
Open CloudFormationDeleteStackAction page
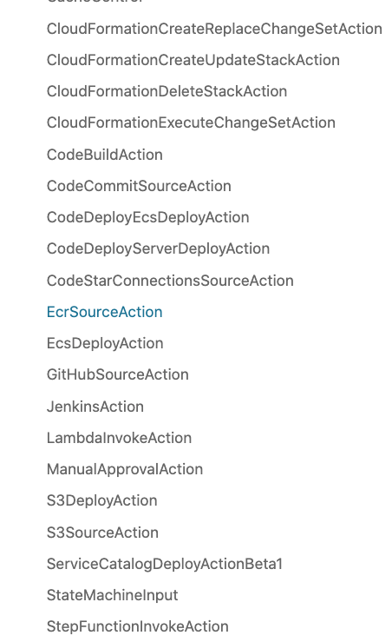pyautogui.click(x=167, y=91)
